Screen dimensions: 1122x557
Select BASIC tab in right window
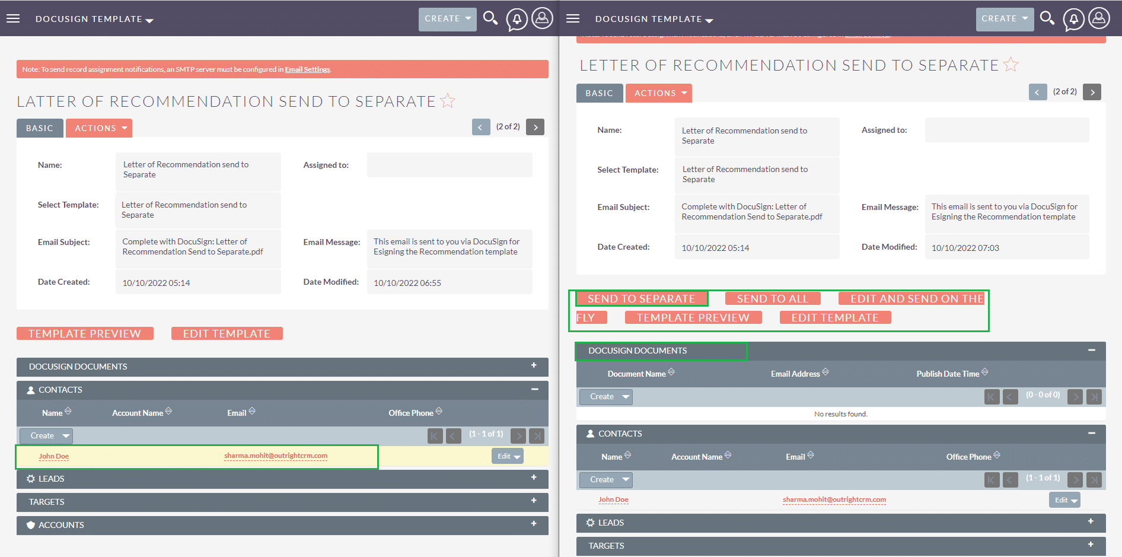(x=600, y=93)
